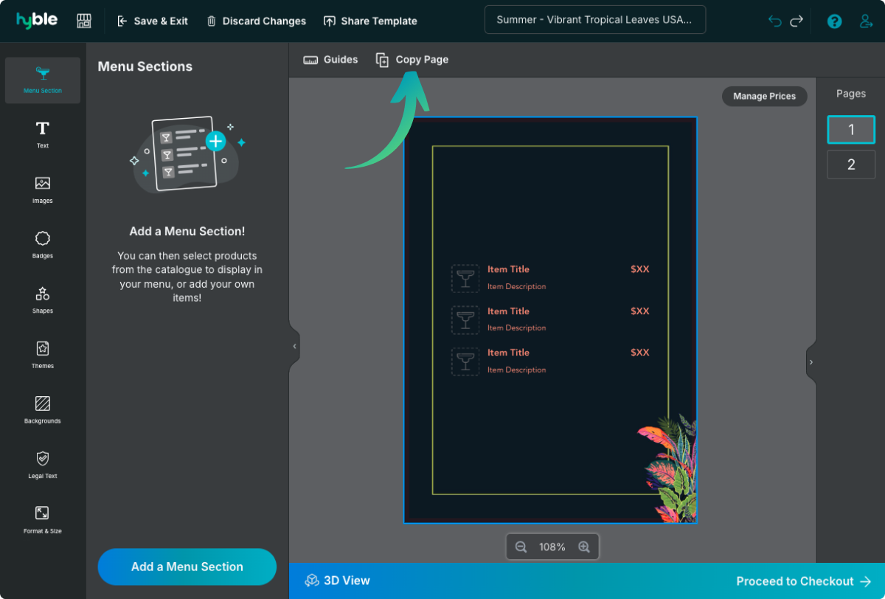Image resolution: width=885 pixels, height=599 pixels.
Task: Edit the template name field
Action: (594, 20)
